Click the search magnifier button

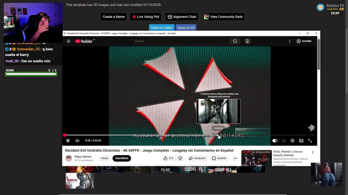click(x=235, y=41)
